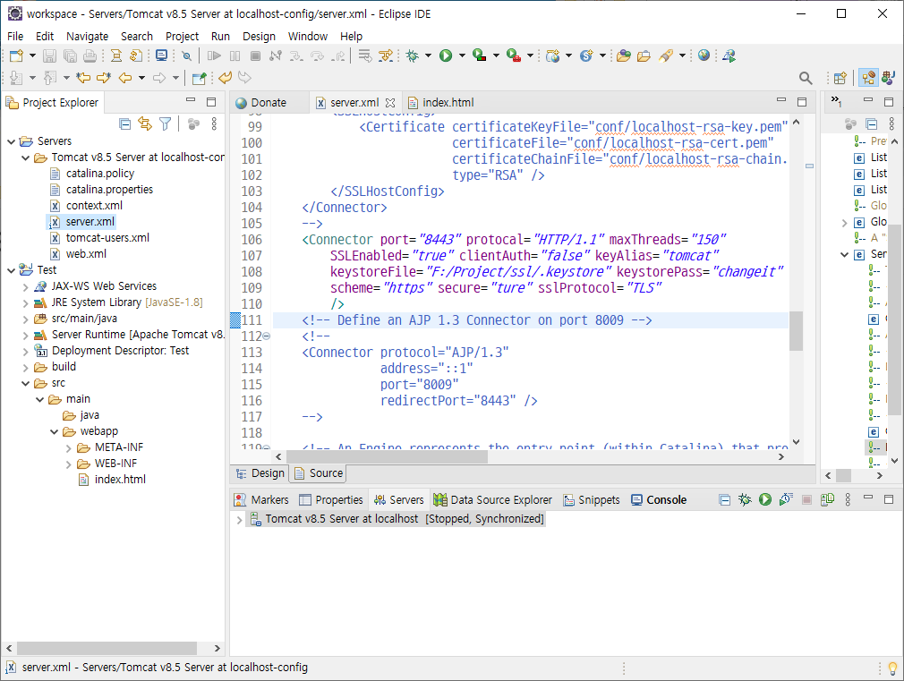The height and width of the screenshot is (681, 904).
Task: Click the Coverage run icon
Action: pyautogui.click(x=479, y=56)
